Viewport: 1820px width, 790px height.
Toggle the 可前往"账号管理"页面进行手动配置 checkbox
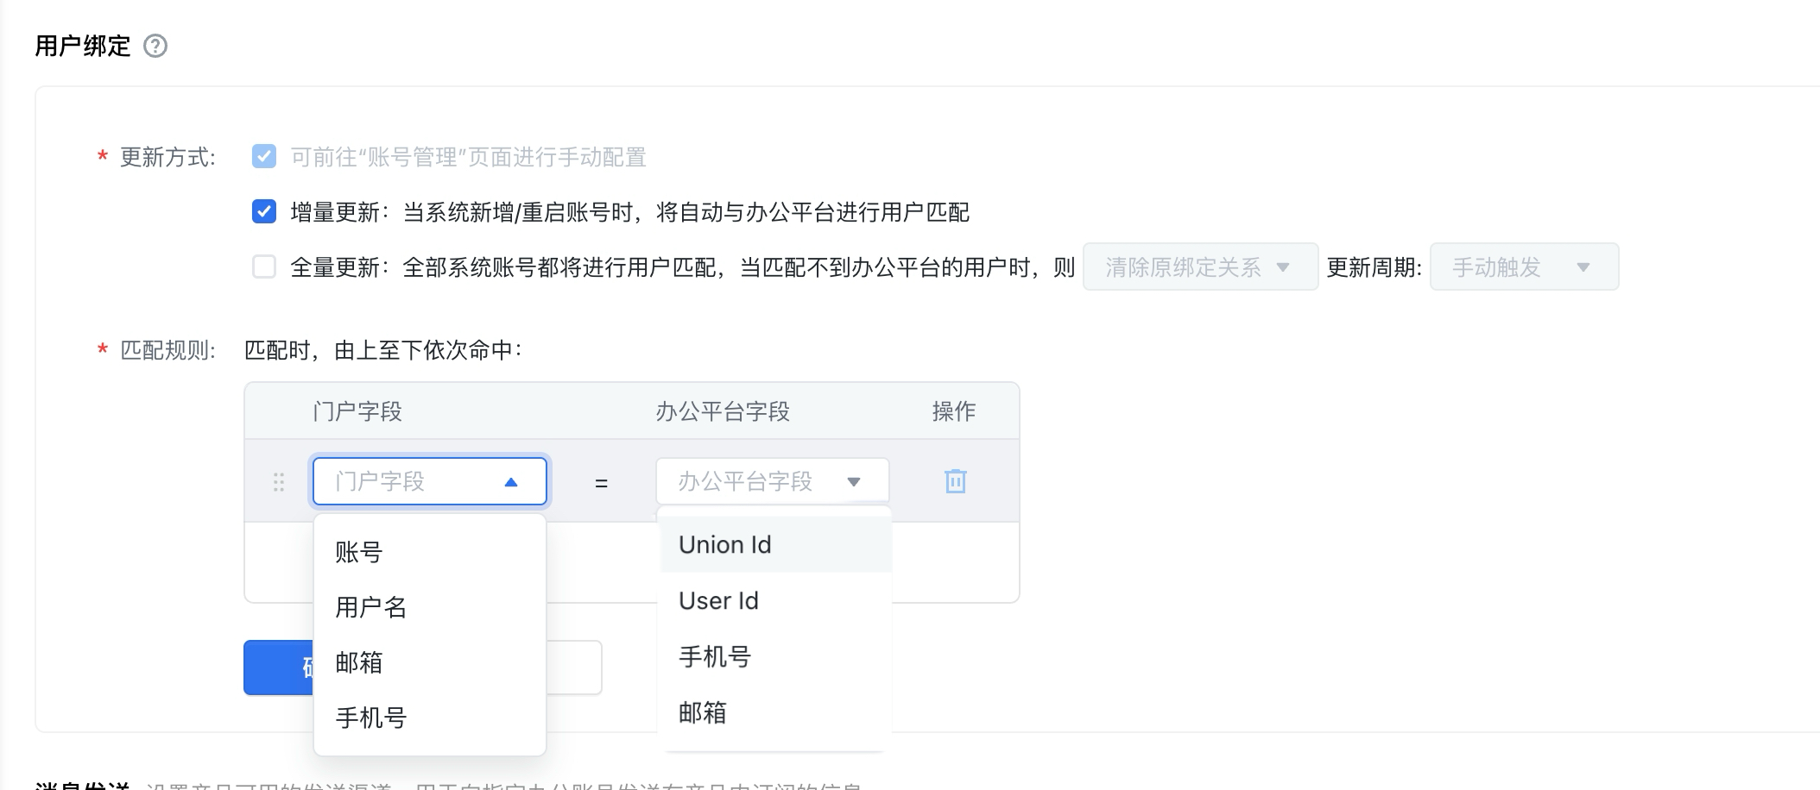click(264, 157)
